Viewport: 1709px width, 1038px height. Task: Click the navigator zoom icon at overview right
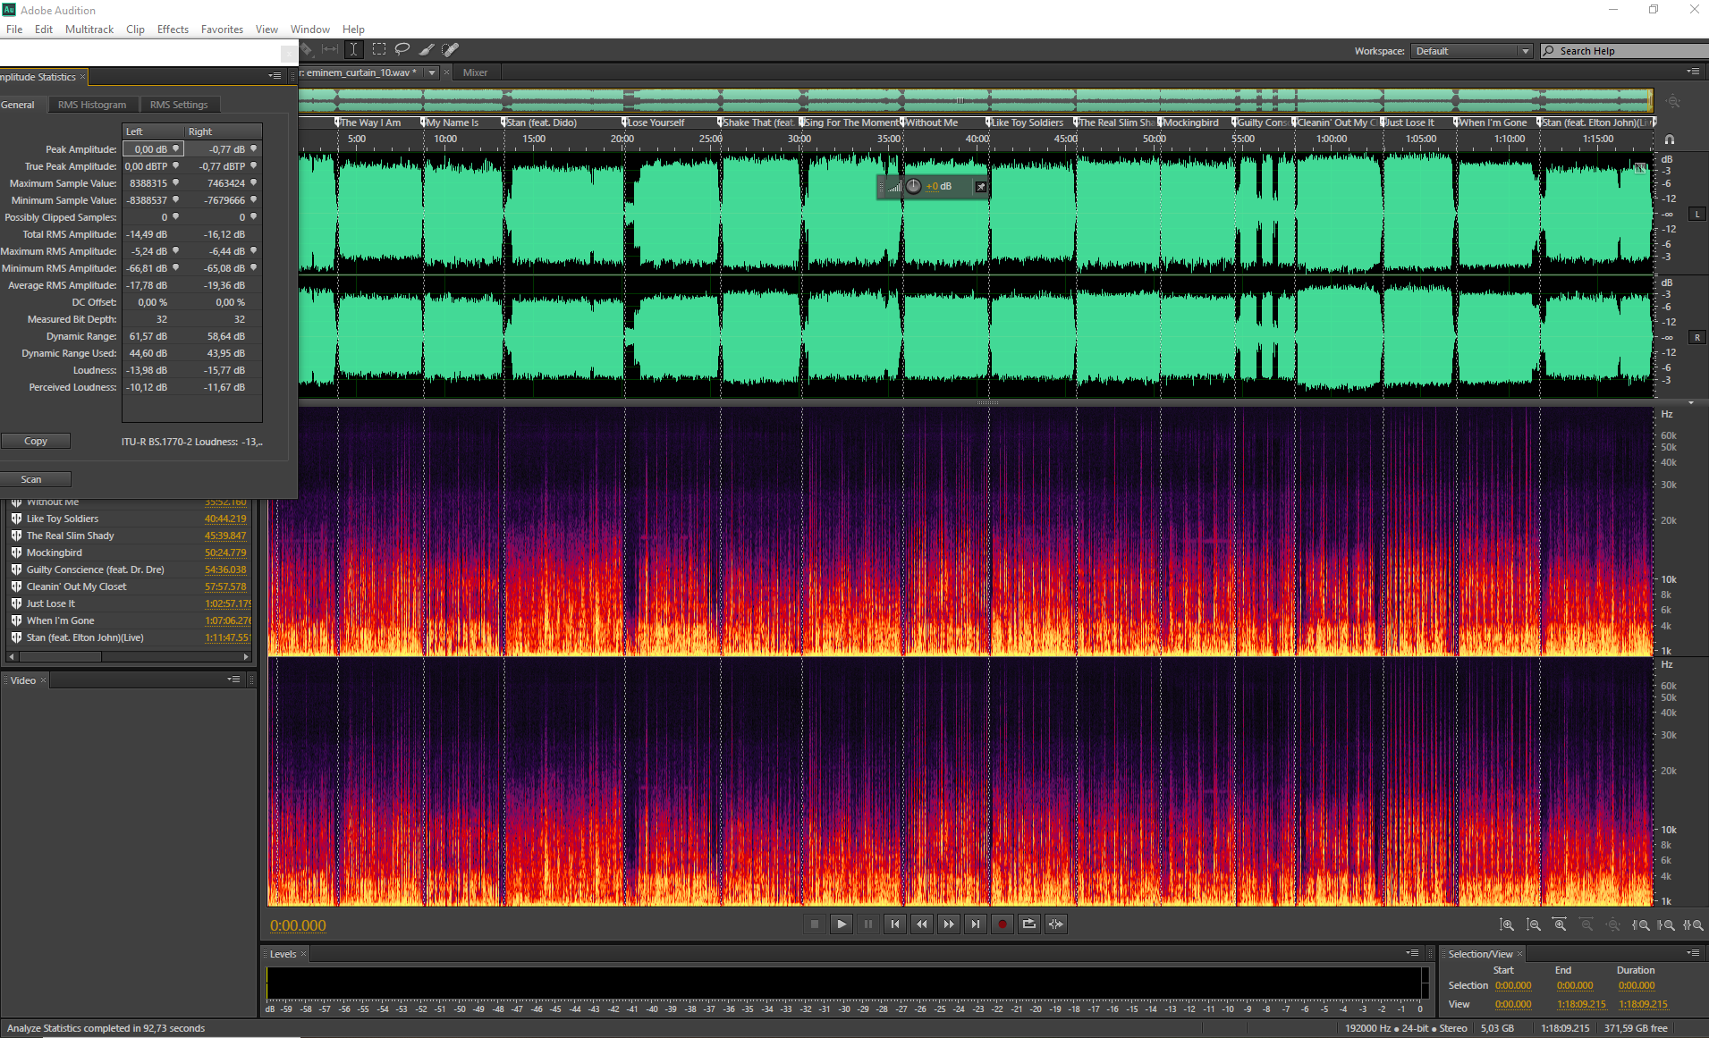click(1673, 102)
